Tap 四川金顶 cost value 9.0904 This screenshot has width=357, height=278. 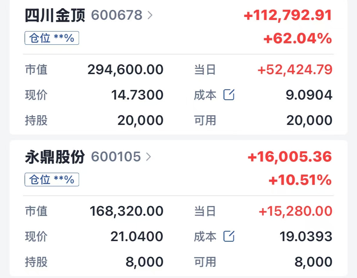[x=309, y=95]
